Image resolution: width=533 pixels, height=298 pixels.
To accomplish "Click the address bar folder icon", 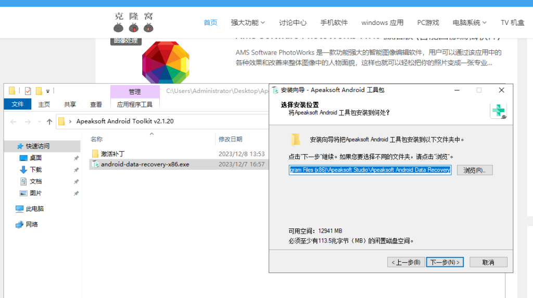I will point(61,121).
